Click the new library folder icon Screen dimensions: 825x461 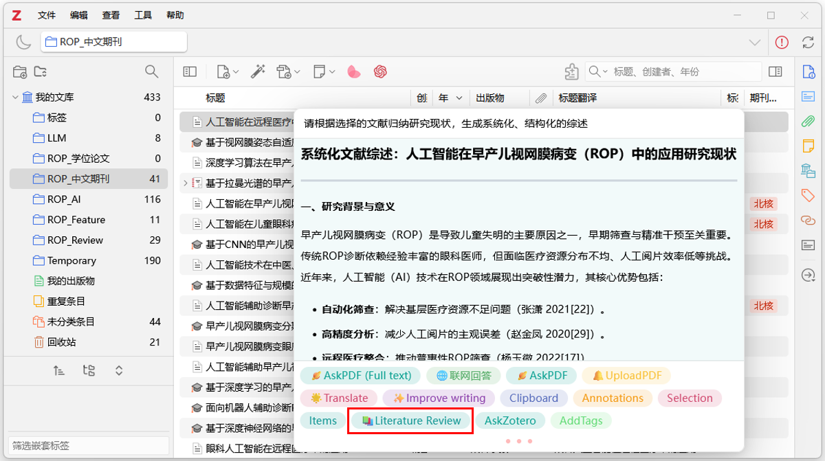pyautogui.click(x=41, y=71)
